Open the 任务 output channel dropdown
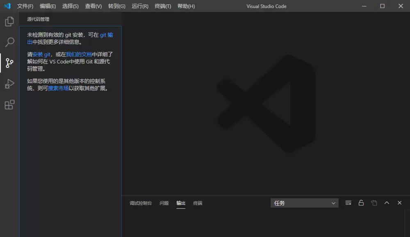The image size is (410, 237). point(304,203)
